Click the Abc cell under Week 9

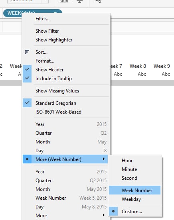click(x=166, y=74)
